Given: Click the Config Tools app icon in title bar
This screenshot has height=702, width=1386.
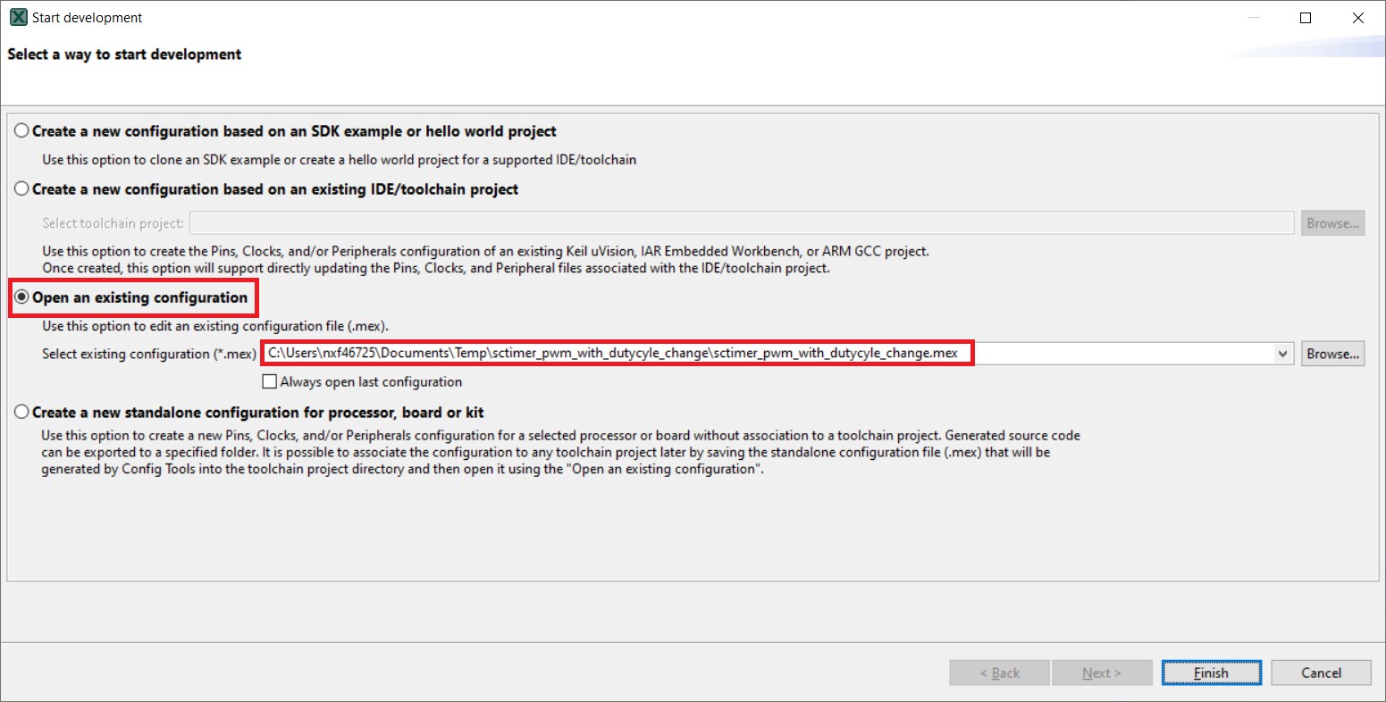Looking at the screenshot, I should (16, 17).
